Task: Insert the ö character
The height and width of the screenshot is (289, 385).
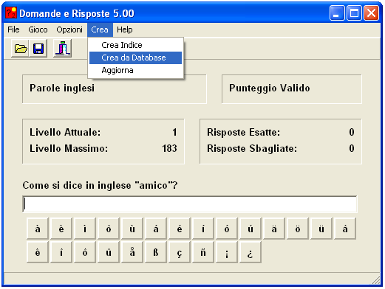Action: [298, 229]
